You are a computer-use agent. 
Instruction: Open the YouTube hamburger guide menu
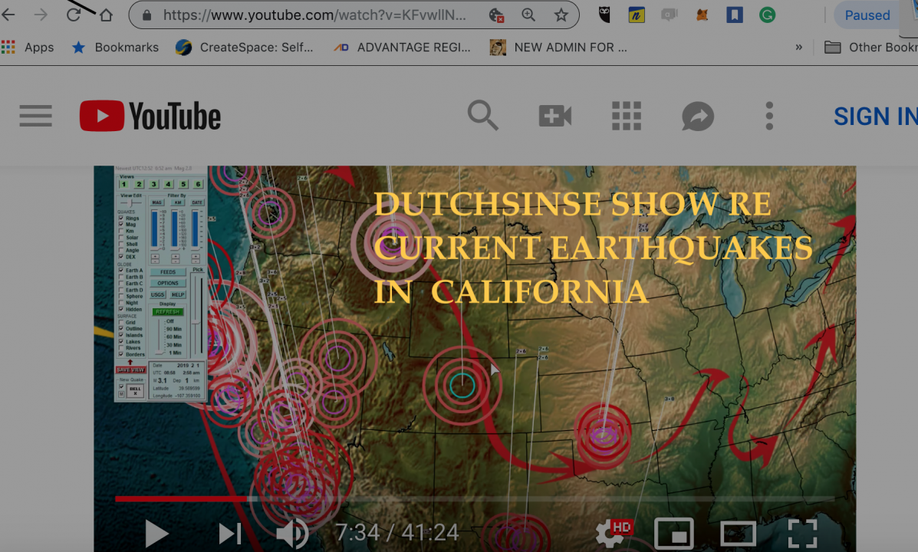(36, 116)
